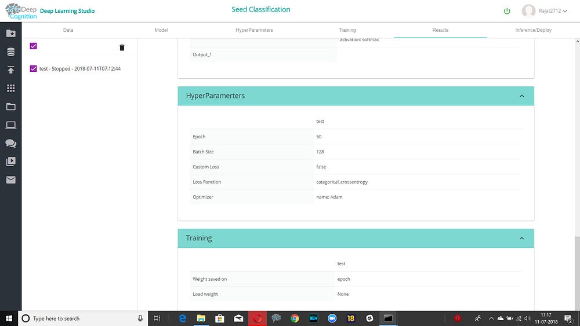Click the name: Adam optimizer value
This screenshot has height=326, width=580.
pos(329,197)
